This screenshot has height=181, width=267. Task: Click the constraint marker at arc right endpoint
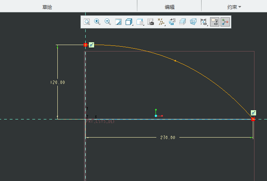(253, 113)
